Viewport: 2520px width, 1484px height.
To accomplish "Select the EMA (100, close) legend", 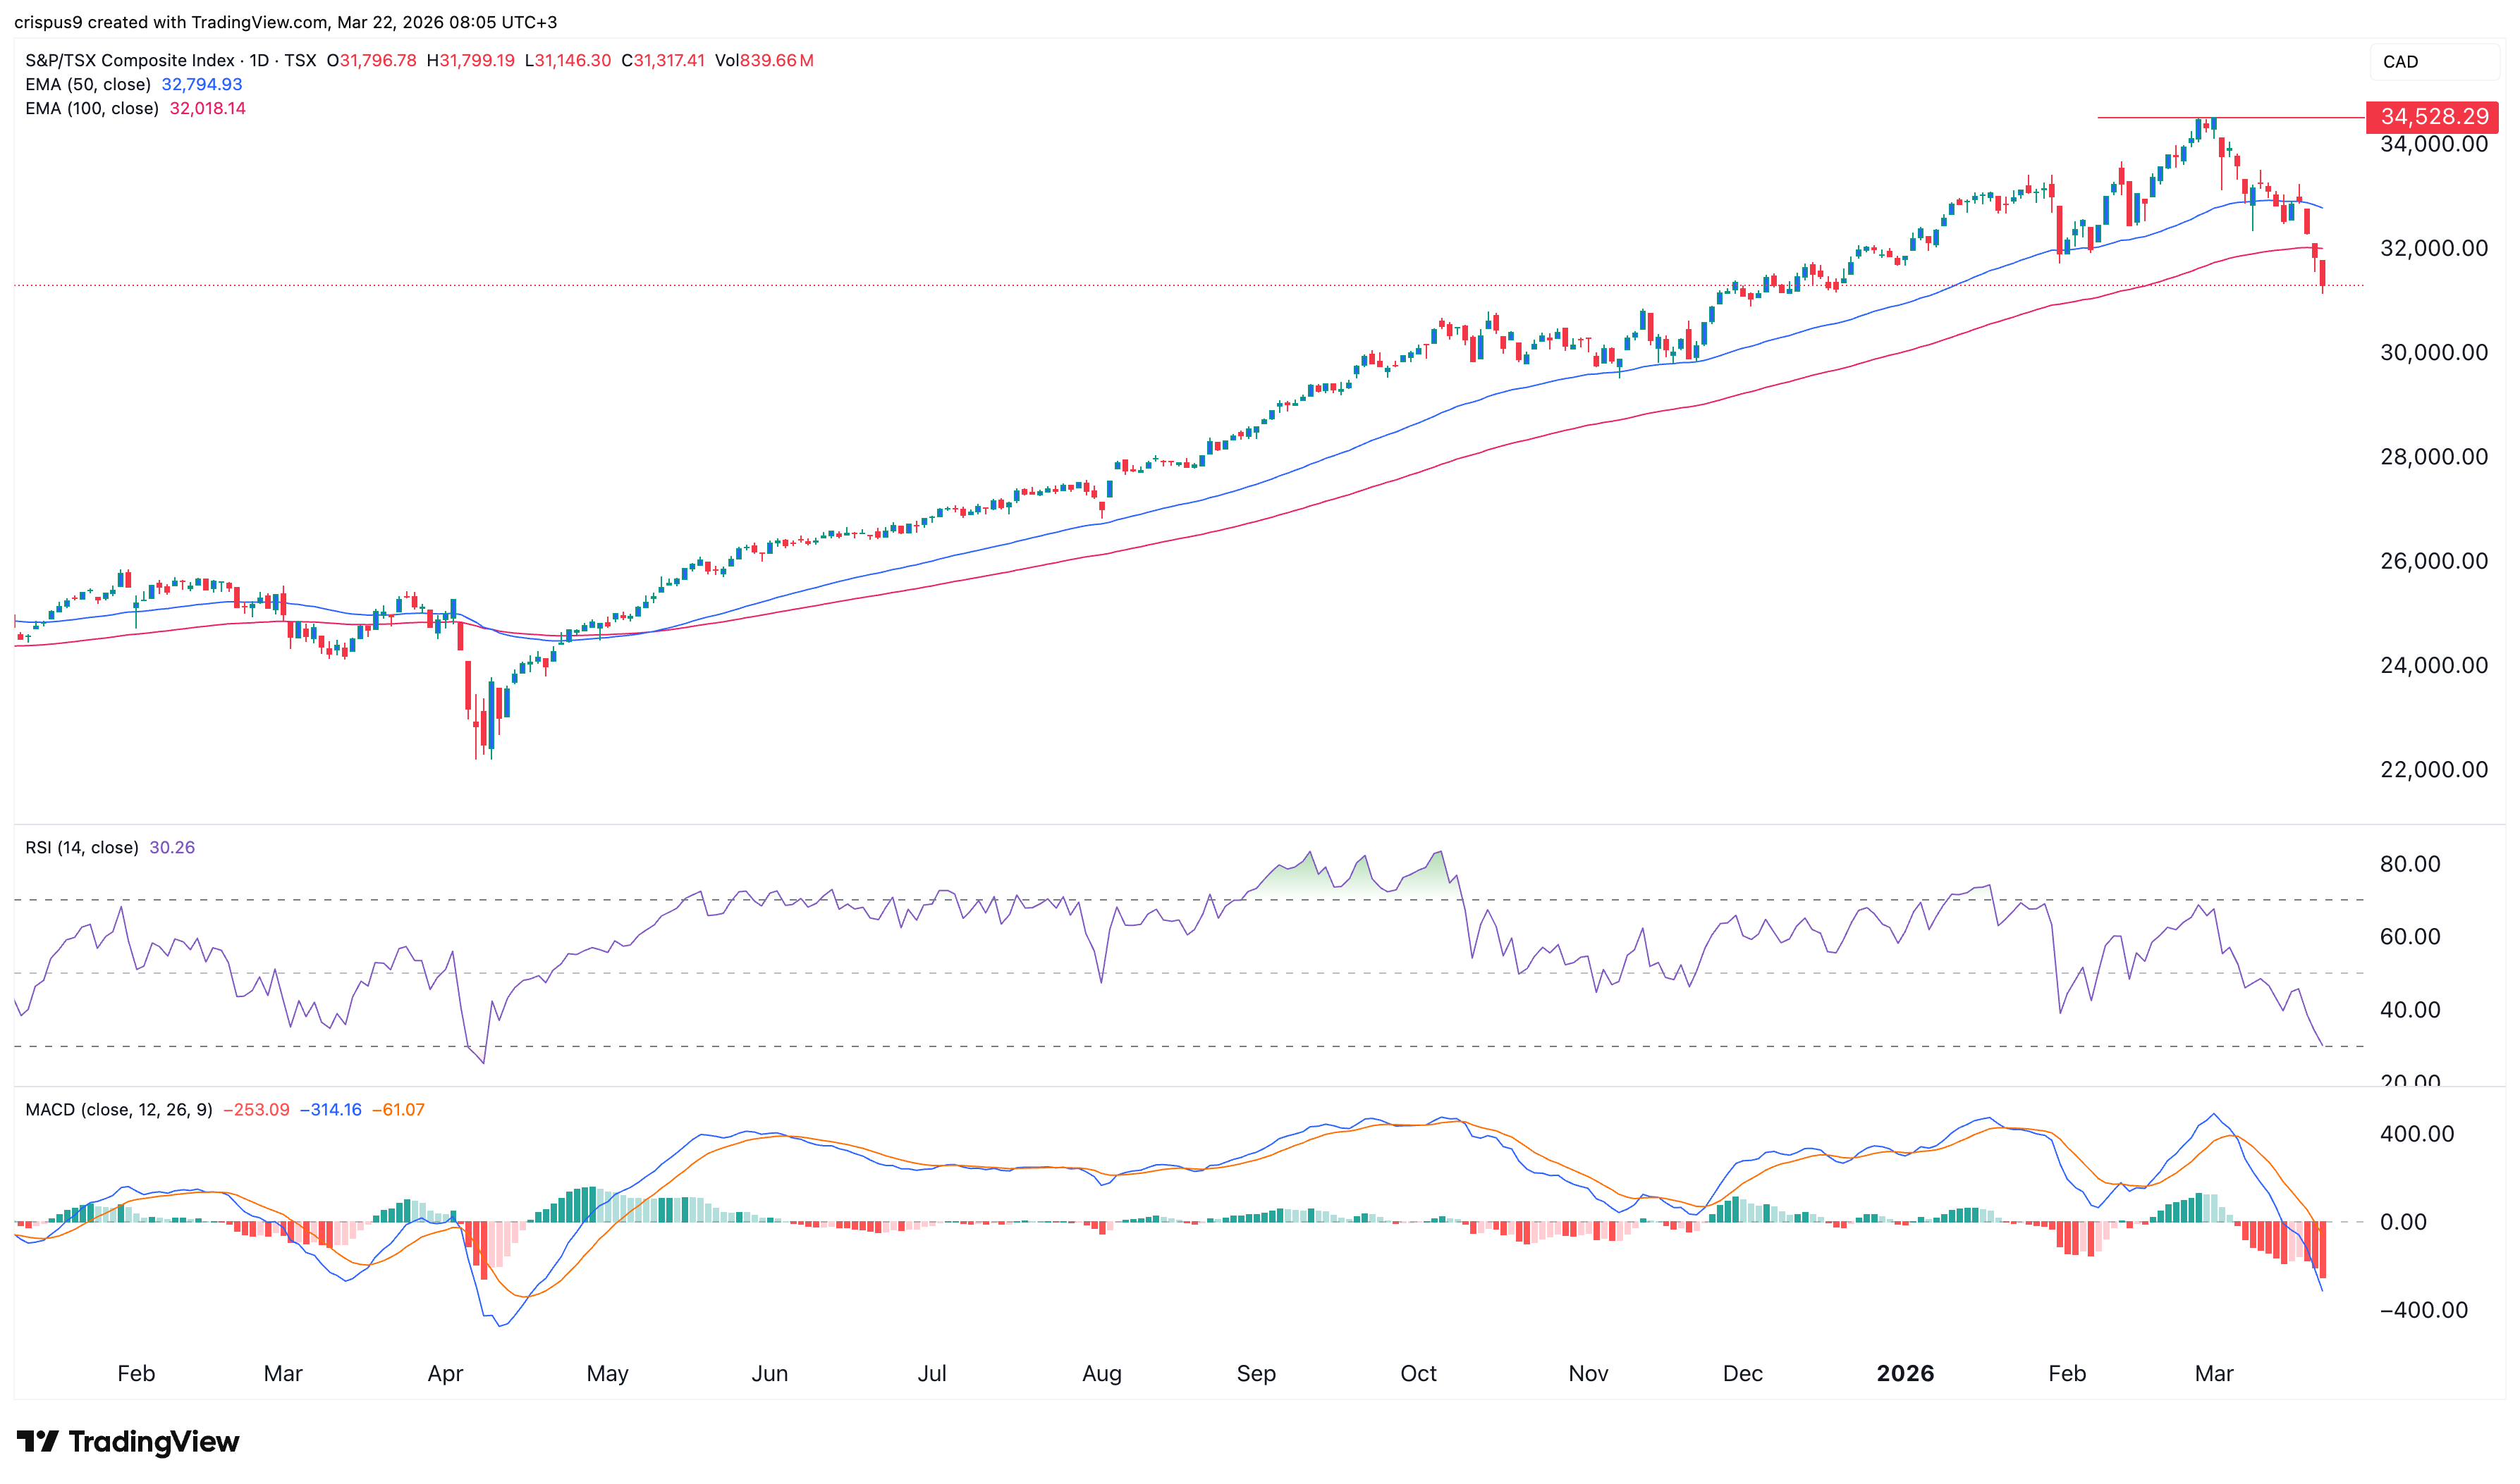I will point(92,108).
